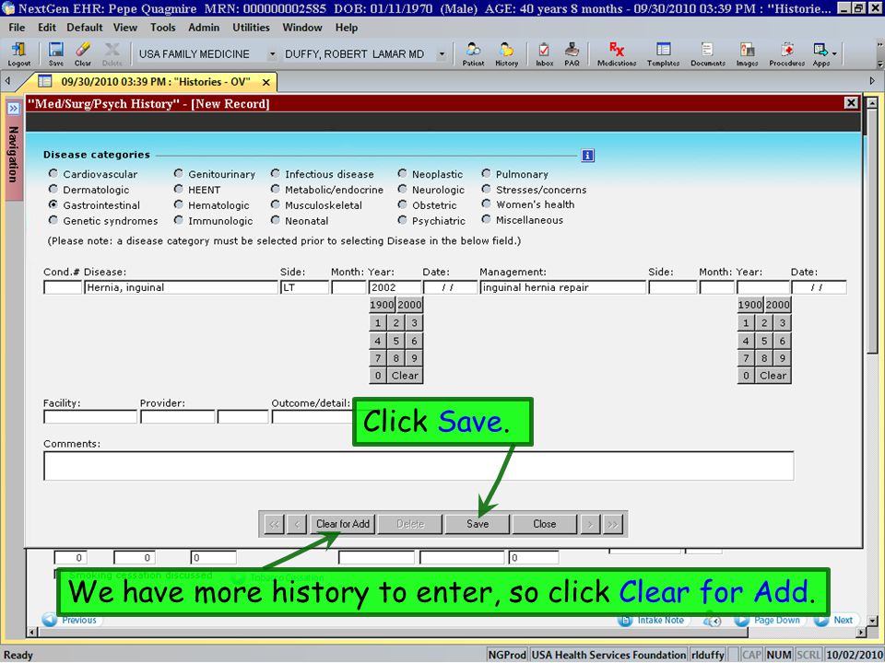The width and height of the screenshot is (885, 663).
Task: Switch to the Histories - OV tab
Action: point(155,82)
